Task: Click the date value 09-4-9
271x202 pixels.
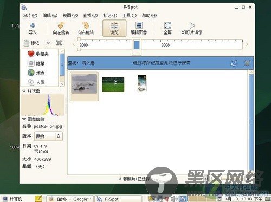Action: [x=40, y=146]
